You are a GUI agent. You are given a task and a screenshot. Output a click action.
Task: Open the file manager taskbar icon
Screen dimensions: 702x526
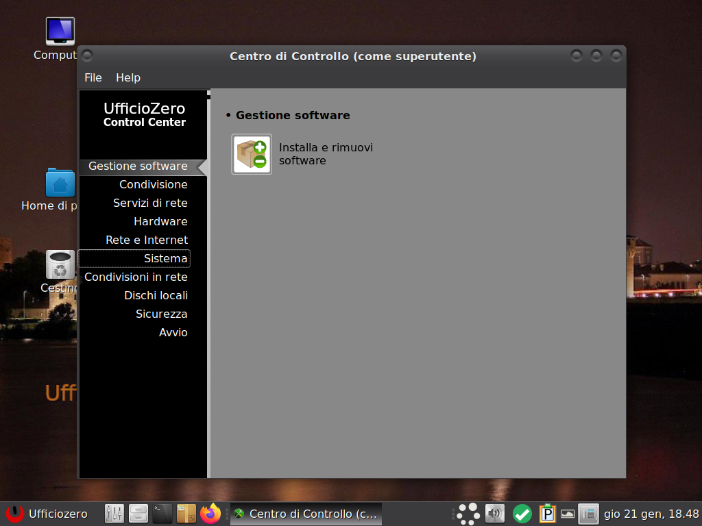tap(138, 514)
